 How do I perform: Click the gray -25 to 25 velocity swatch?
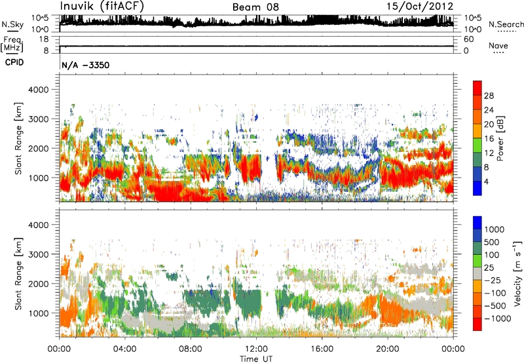coord(477,273)
